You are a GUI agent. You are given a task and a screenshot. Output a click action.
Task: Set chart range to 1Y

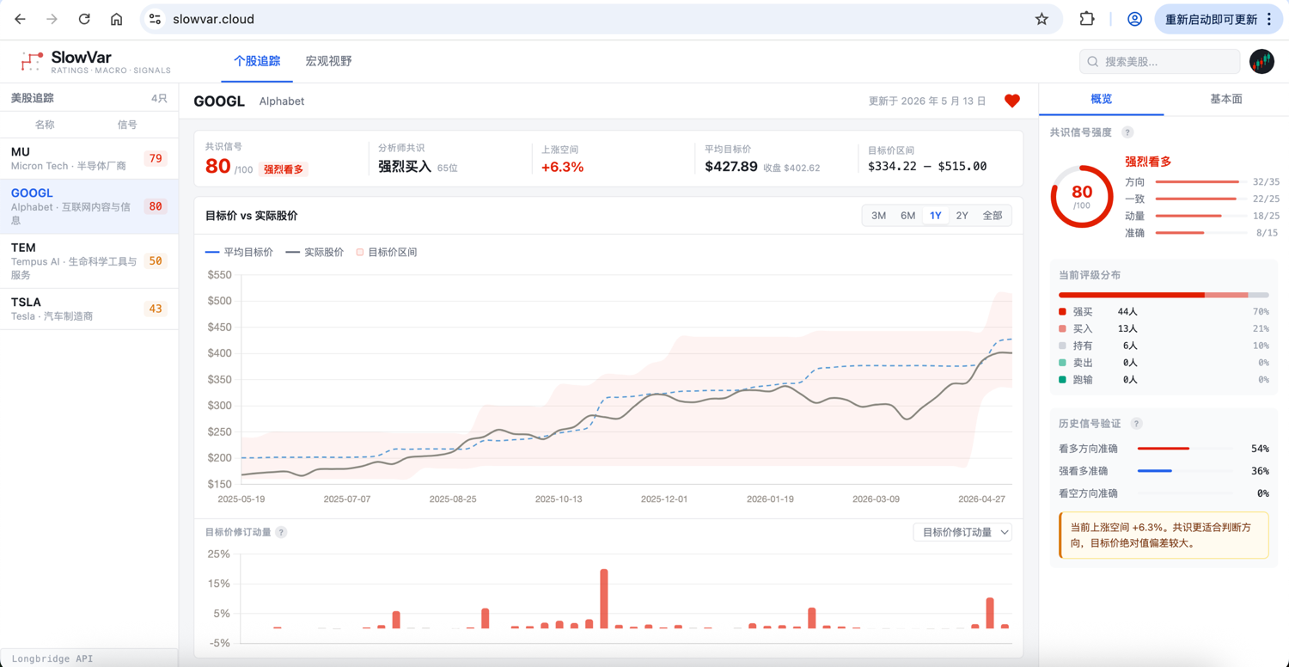point(935,216)
